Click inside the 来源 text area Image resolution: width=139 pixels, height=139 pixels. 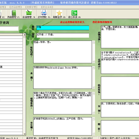click(63, 77)
